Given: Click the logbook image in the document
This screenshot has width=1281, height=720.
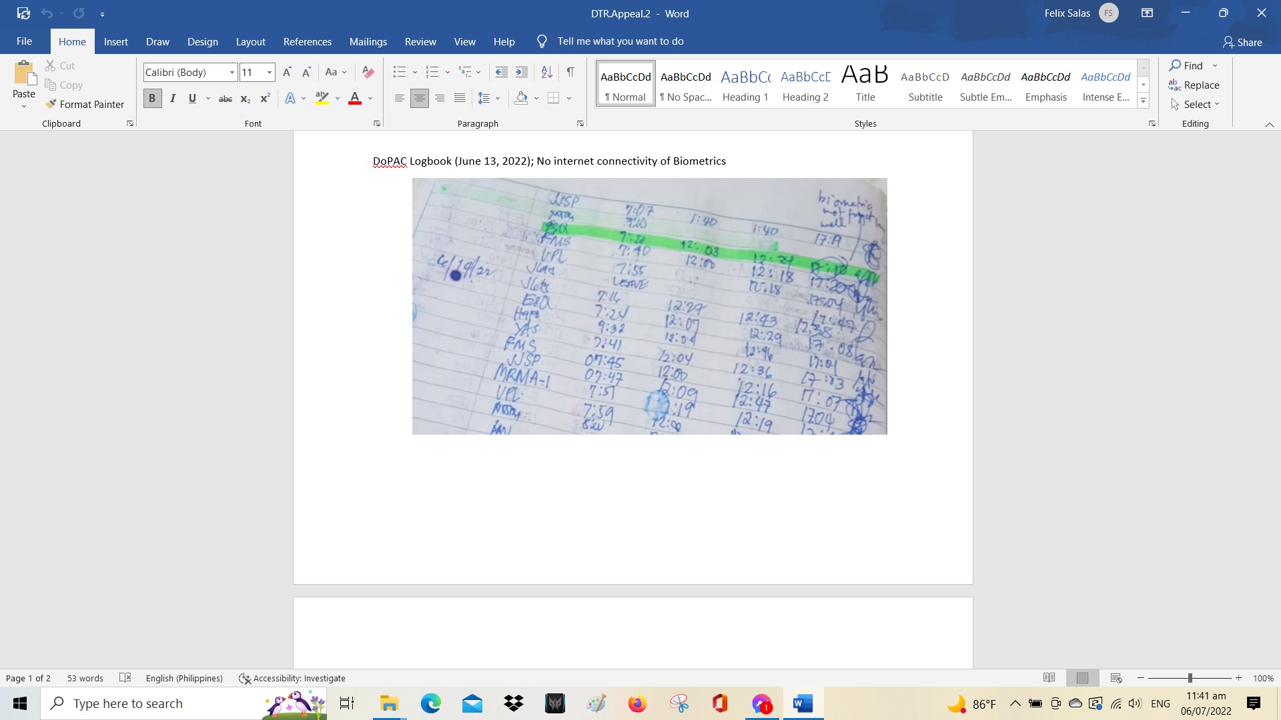Looking at the screenshot, I should (649, 306).
